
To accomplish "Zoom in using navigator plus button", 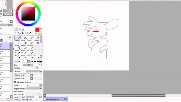I will pos(8,11).
